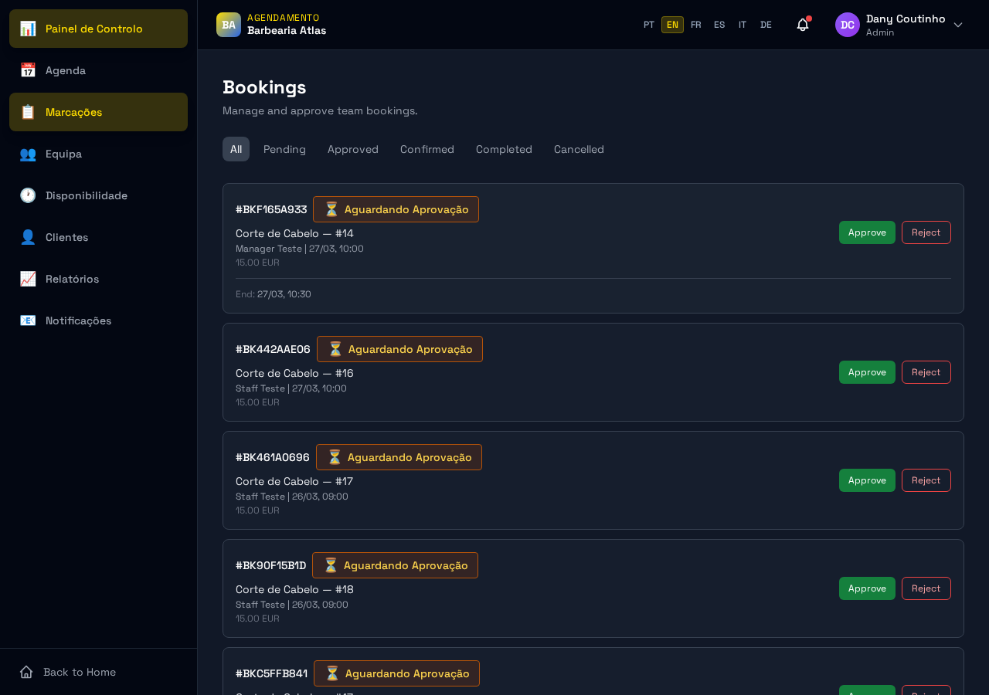Reject booking #BKF165A933
The width and height of the screenshot is (989, 695).
point(926,232)
